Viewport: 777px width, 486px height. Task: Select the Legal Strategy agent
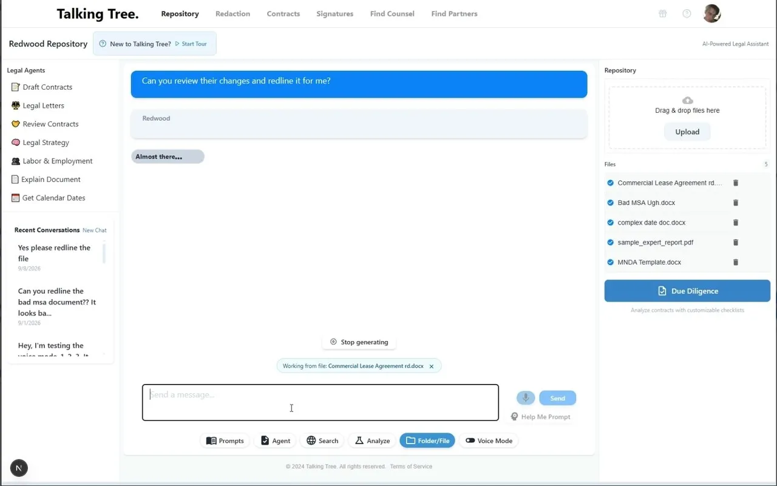point(40,143)
